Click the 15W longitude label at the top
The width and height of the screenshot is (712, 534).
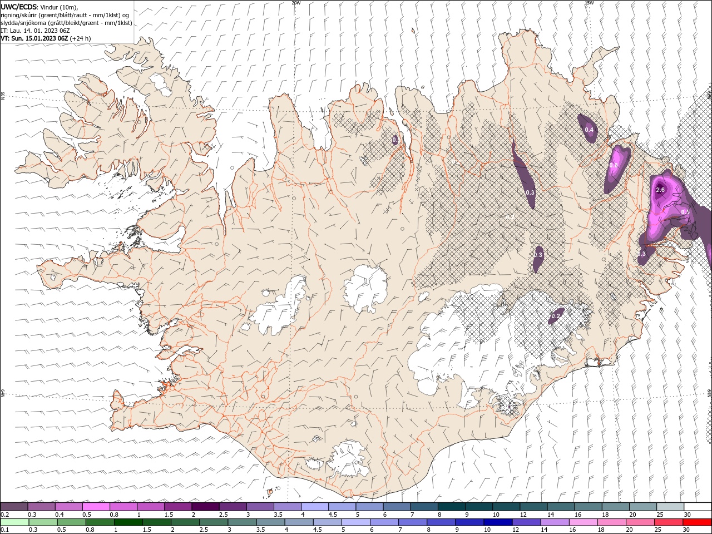(589, 3)
